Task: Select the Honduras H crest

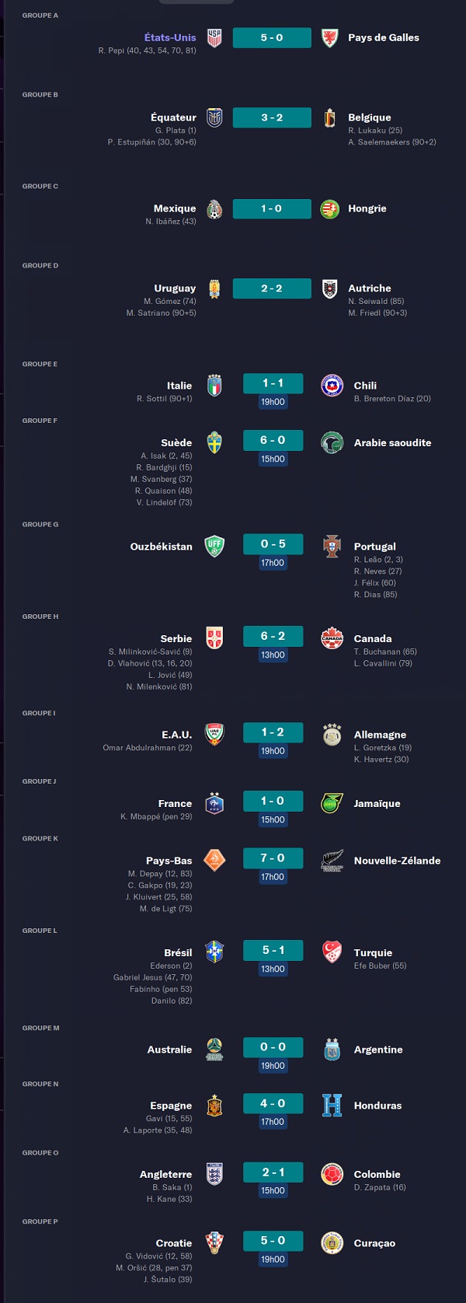Action: [332, 1106]
